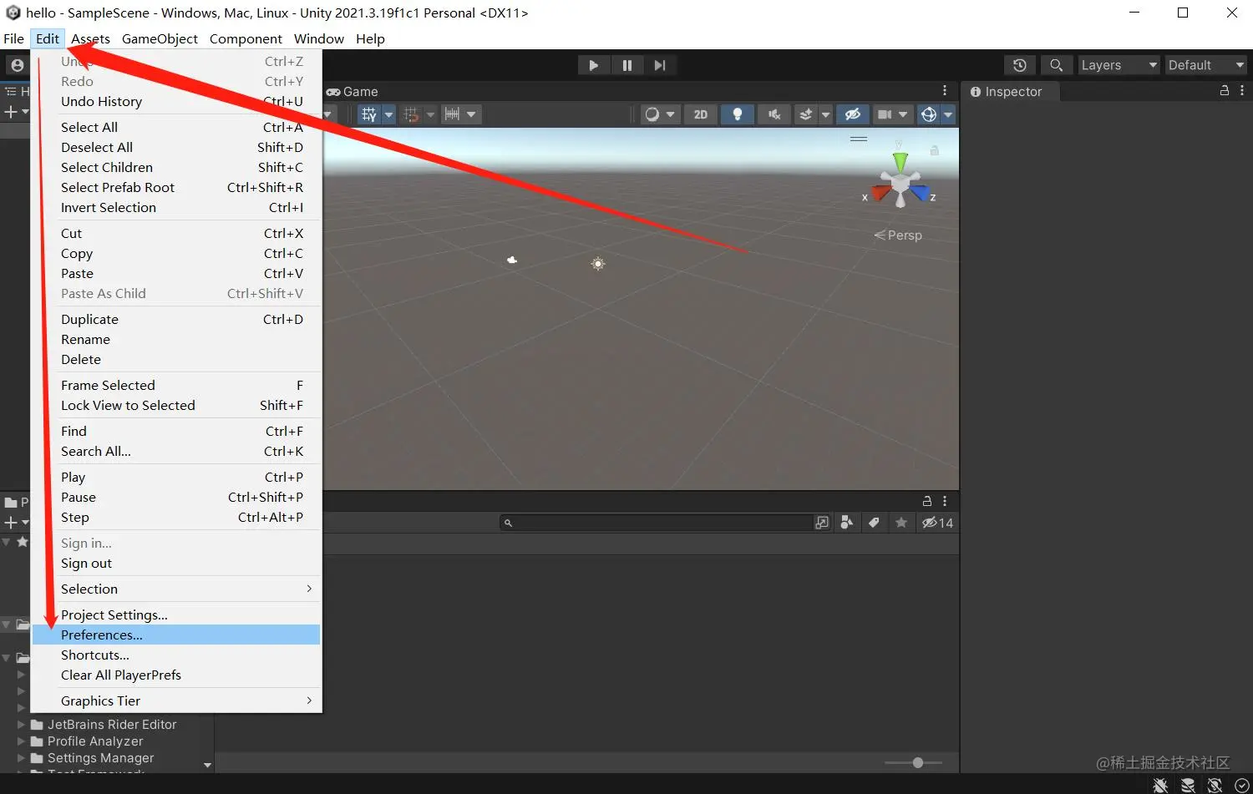Open the scene visibility toggle icon
Viewport: 1253px width, 794px height.
[x=852, y=114]
